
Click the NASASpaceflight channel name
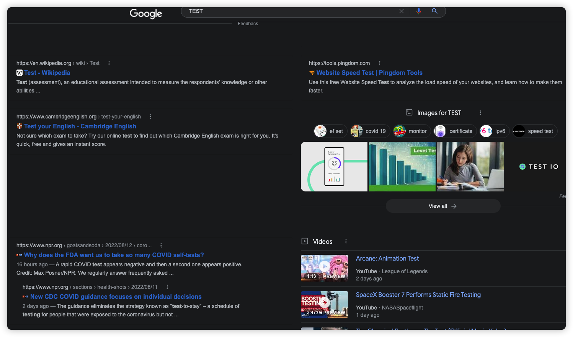pos(402,308)
